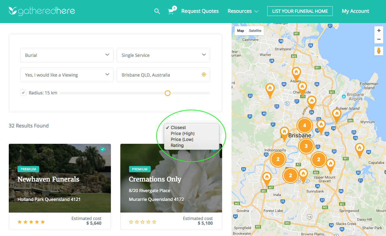
Task: Select Price (High) sort option
Action: (x=191, y=133)
